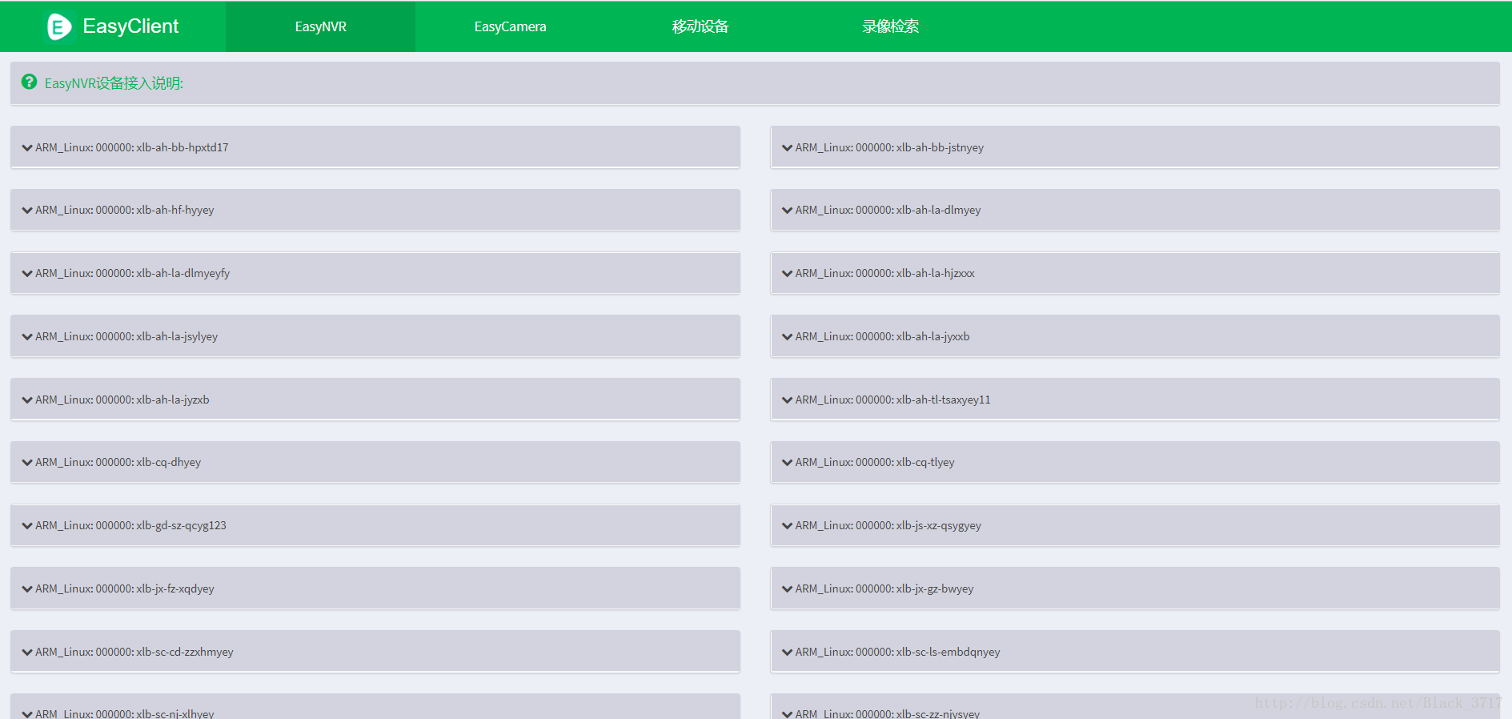
Task: Select device text xlb-ah-la-jyzxb
Action: click(x=173, y=400)
